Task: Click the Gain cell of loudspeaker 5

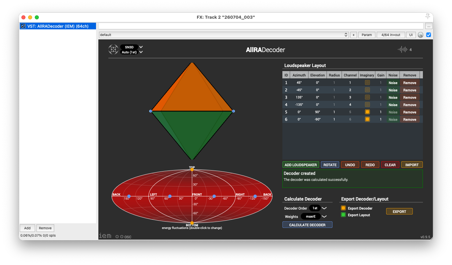Action: [381, 112]
